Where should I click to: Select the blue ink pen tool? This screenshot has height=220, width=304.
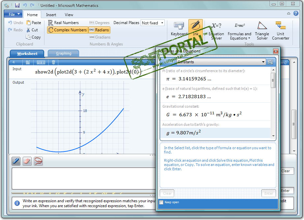16,161
